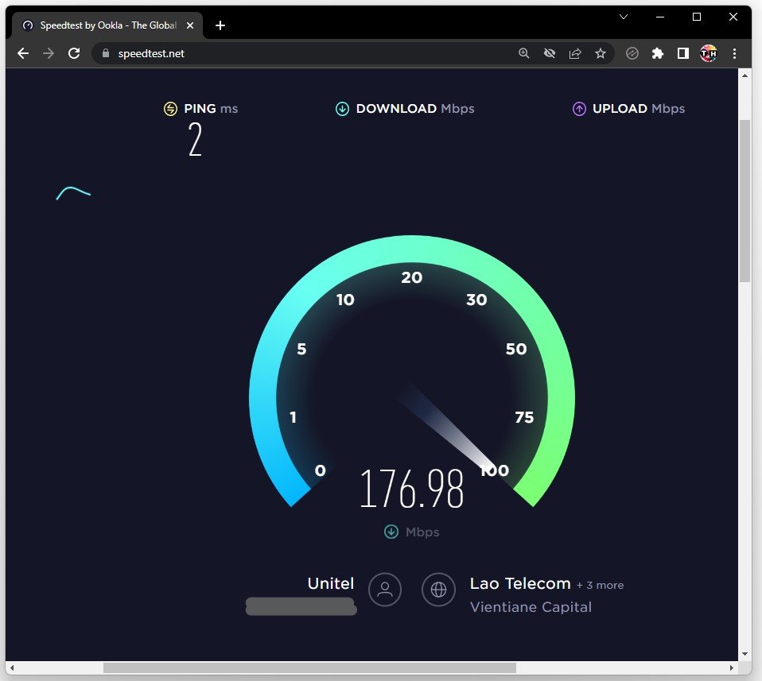Open the TH profile avatar

709,53
